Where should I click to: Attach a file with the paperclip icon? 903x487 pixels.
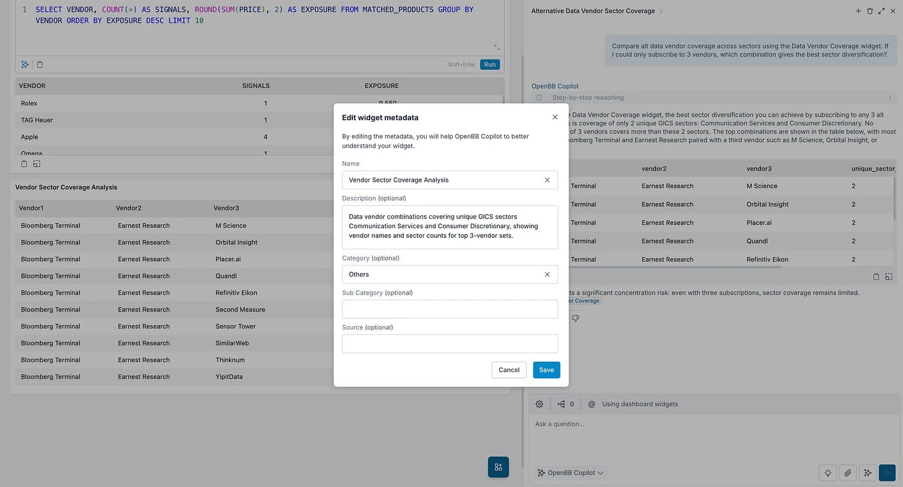pyautogui.click(x=848, y=473)
